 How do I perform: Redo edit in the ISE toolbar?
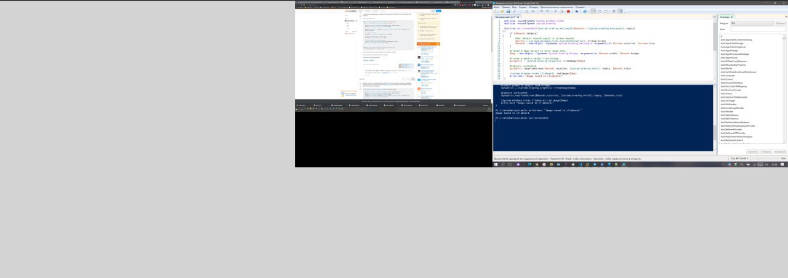[x=548, y=11]
